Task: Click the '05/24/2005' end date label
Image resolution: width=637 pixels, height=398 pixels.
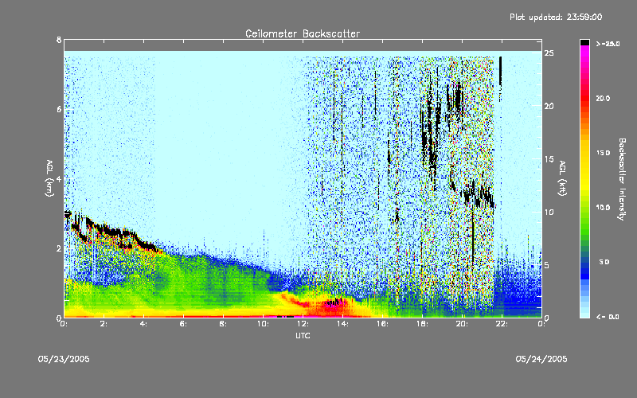Action: pyautogui.click(x=541, y=359)
